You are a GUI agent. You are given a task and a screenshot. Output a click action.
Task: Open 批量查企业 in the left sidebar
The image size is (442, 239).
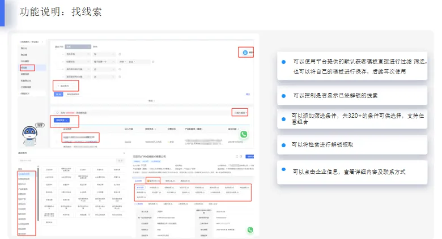tap(25, 80)
